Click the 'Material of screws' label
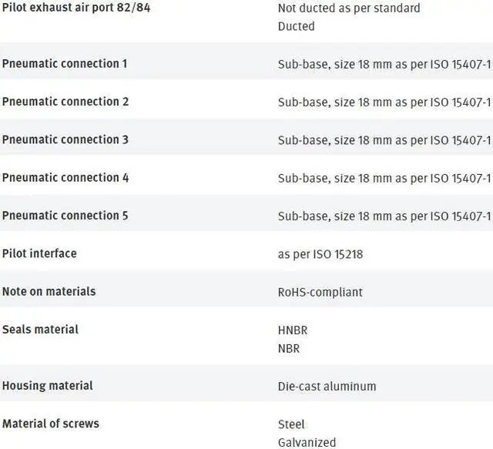This screenshot has width=493, height=449. [x=50, y=424]
